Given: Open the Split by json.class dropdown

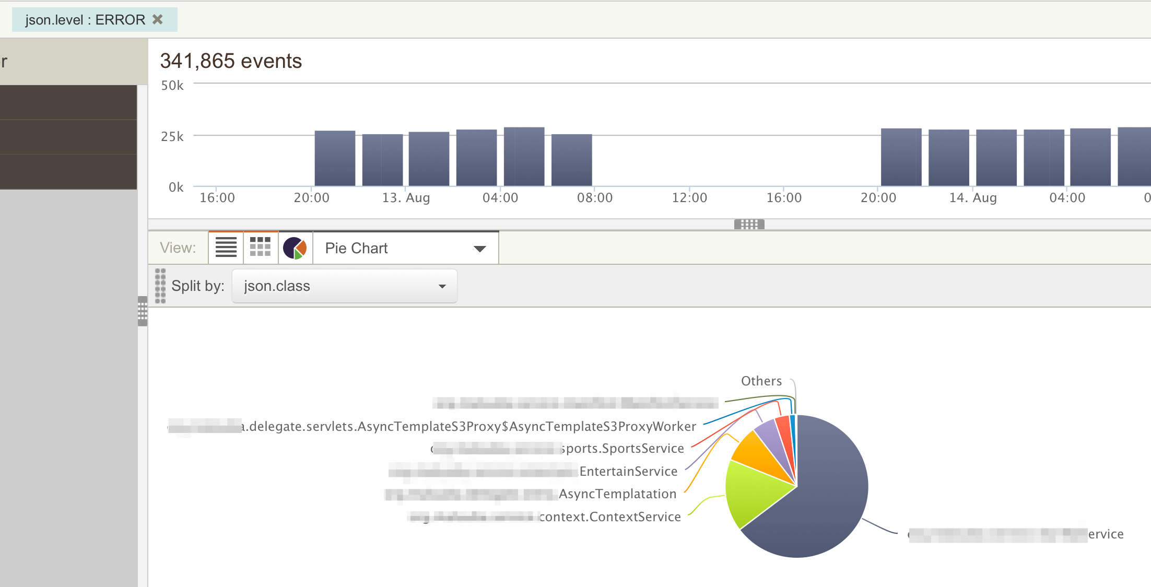Looking at the screenshot, I should [344, 286].
